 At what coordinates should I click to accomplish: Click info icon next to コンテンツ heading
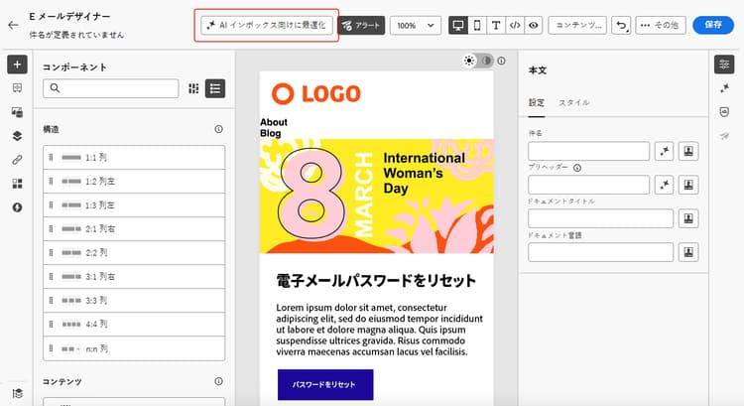pyautogui.click(x=219, y=381)
